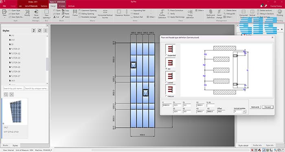This screenshot has height=152, width=285.
Task: Click the Backwards button
Action: click(255, 107)
